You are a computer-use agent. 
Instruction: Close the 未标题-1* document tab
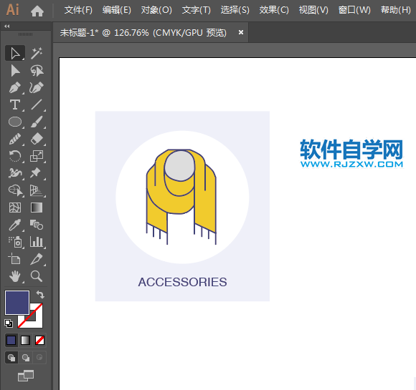(x=241, y=32)
